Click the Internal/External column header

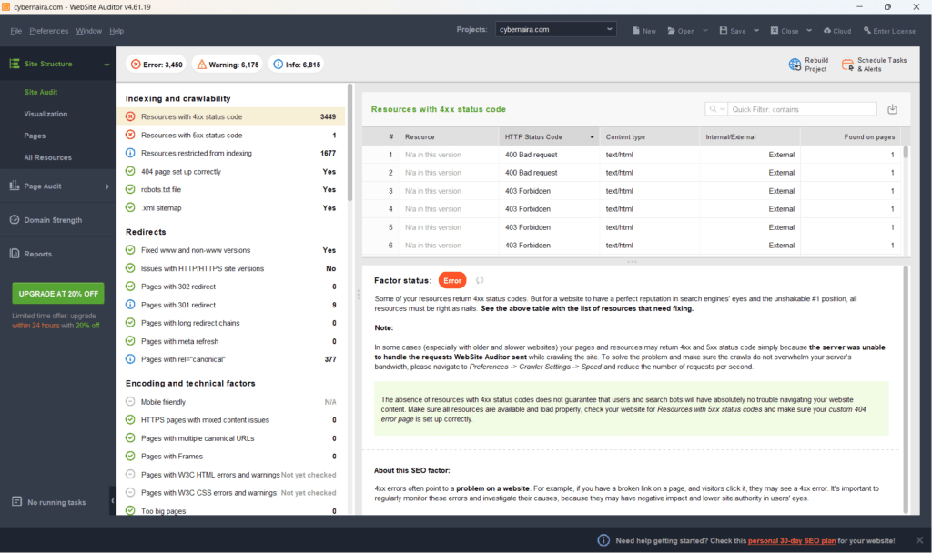coord(750,136)
